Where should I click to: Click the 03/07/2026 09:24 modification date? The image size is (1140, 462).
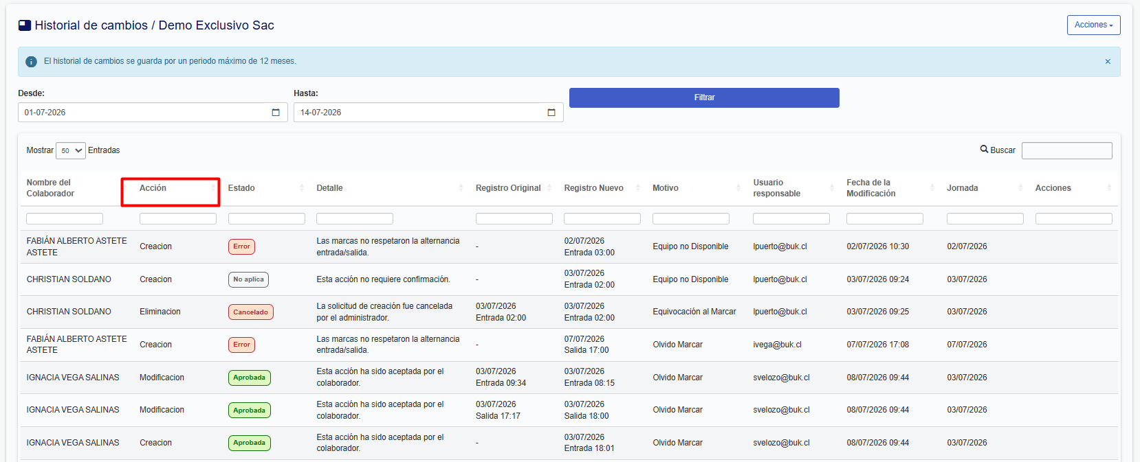pos(878,279)
